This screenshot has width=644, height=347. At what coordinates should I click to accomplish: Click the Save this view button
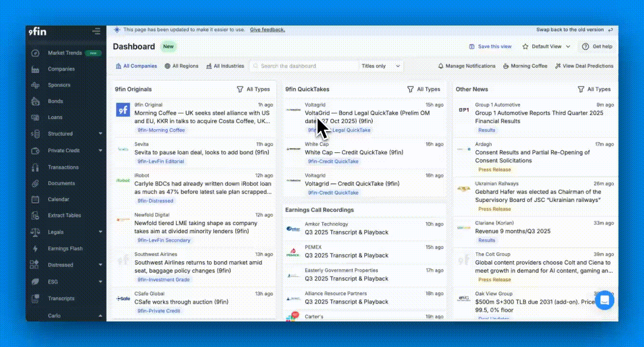point(490,47)
